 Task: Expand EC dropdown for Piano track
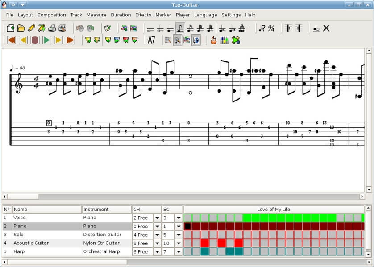pos(179,227)
